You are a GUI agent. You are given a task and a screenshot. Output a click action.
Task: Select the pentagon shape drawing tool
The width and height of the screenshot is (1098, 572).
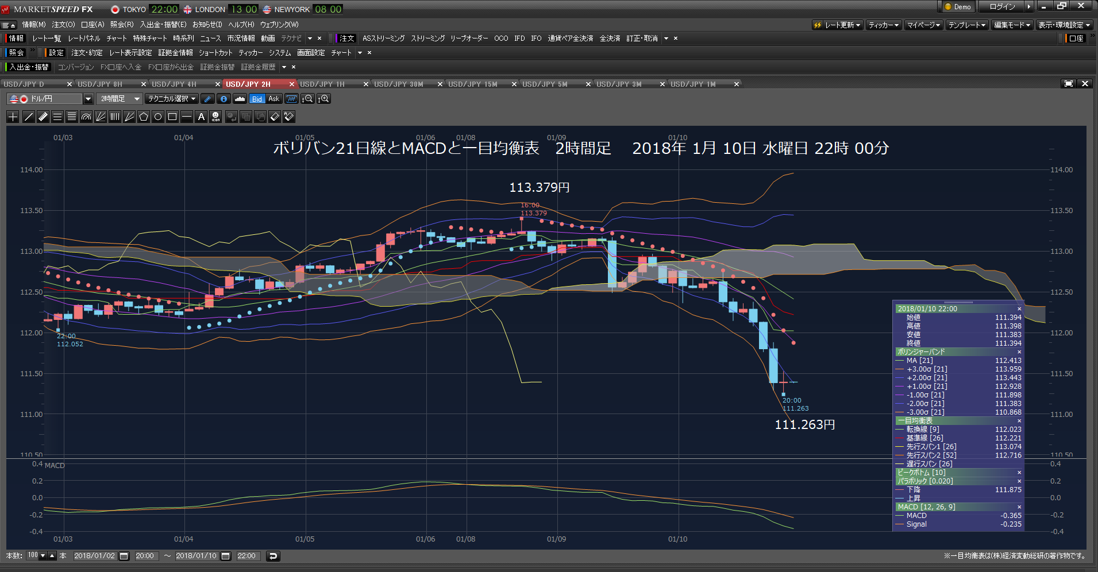[144, 117]
